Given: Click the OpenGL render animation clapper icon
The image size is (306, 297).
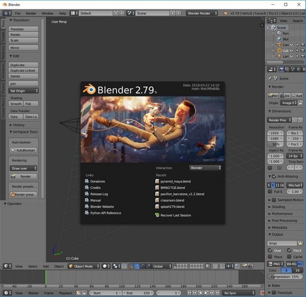Looking at the screenshot, I should click(250, 266).
